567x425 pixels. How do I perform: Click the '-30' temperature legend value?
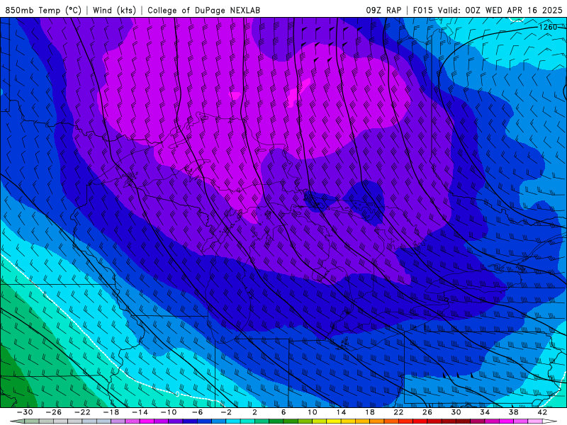(25, 412)
